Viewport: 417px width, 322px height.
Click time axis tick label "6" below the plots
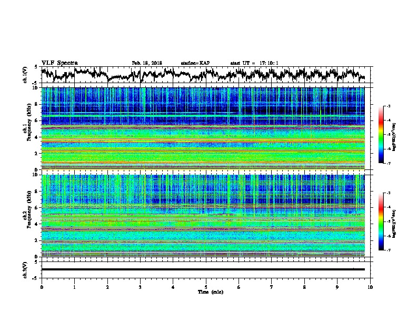239,287
